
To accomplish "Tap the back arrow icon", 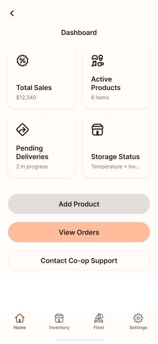I will click(x=12, y=13).
